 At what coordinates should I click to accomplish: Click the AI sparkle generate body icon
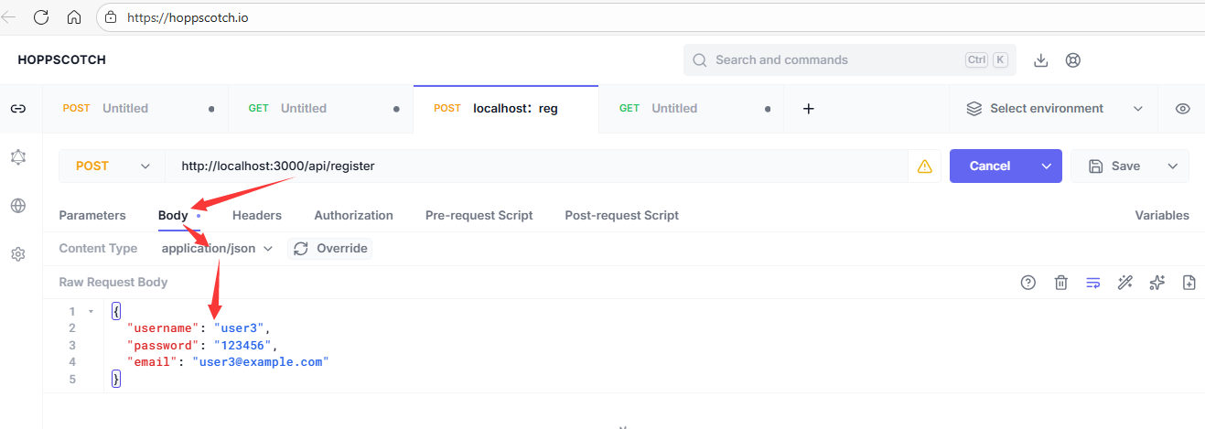click(x=1157, y=283)
